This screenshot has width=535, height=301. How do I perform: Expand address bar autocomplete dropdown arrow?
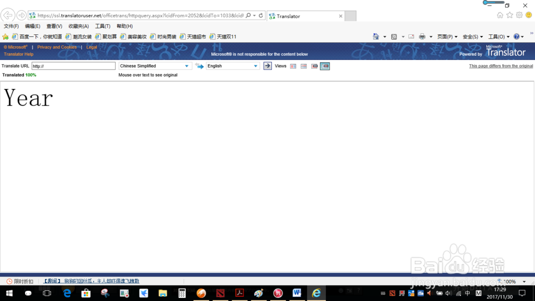coord(255,16)
